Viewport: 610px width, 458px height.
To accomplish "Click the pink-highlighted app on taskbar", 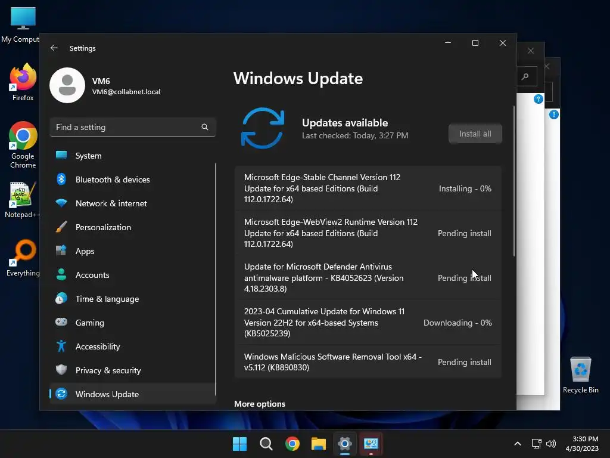I will coord(371,444).
